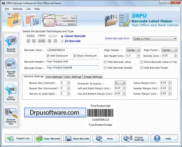Viewport: 182px width, 147px height.
Task: Click the Value Margin stepper arrows
Action: point(170,83)
